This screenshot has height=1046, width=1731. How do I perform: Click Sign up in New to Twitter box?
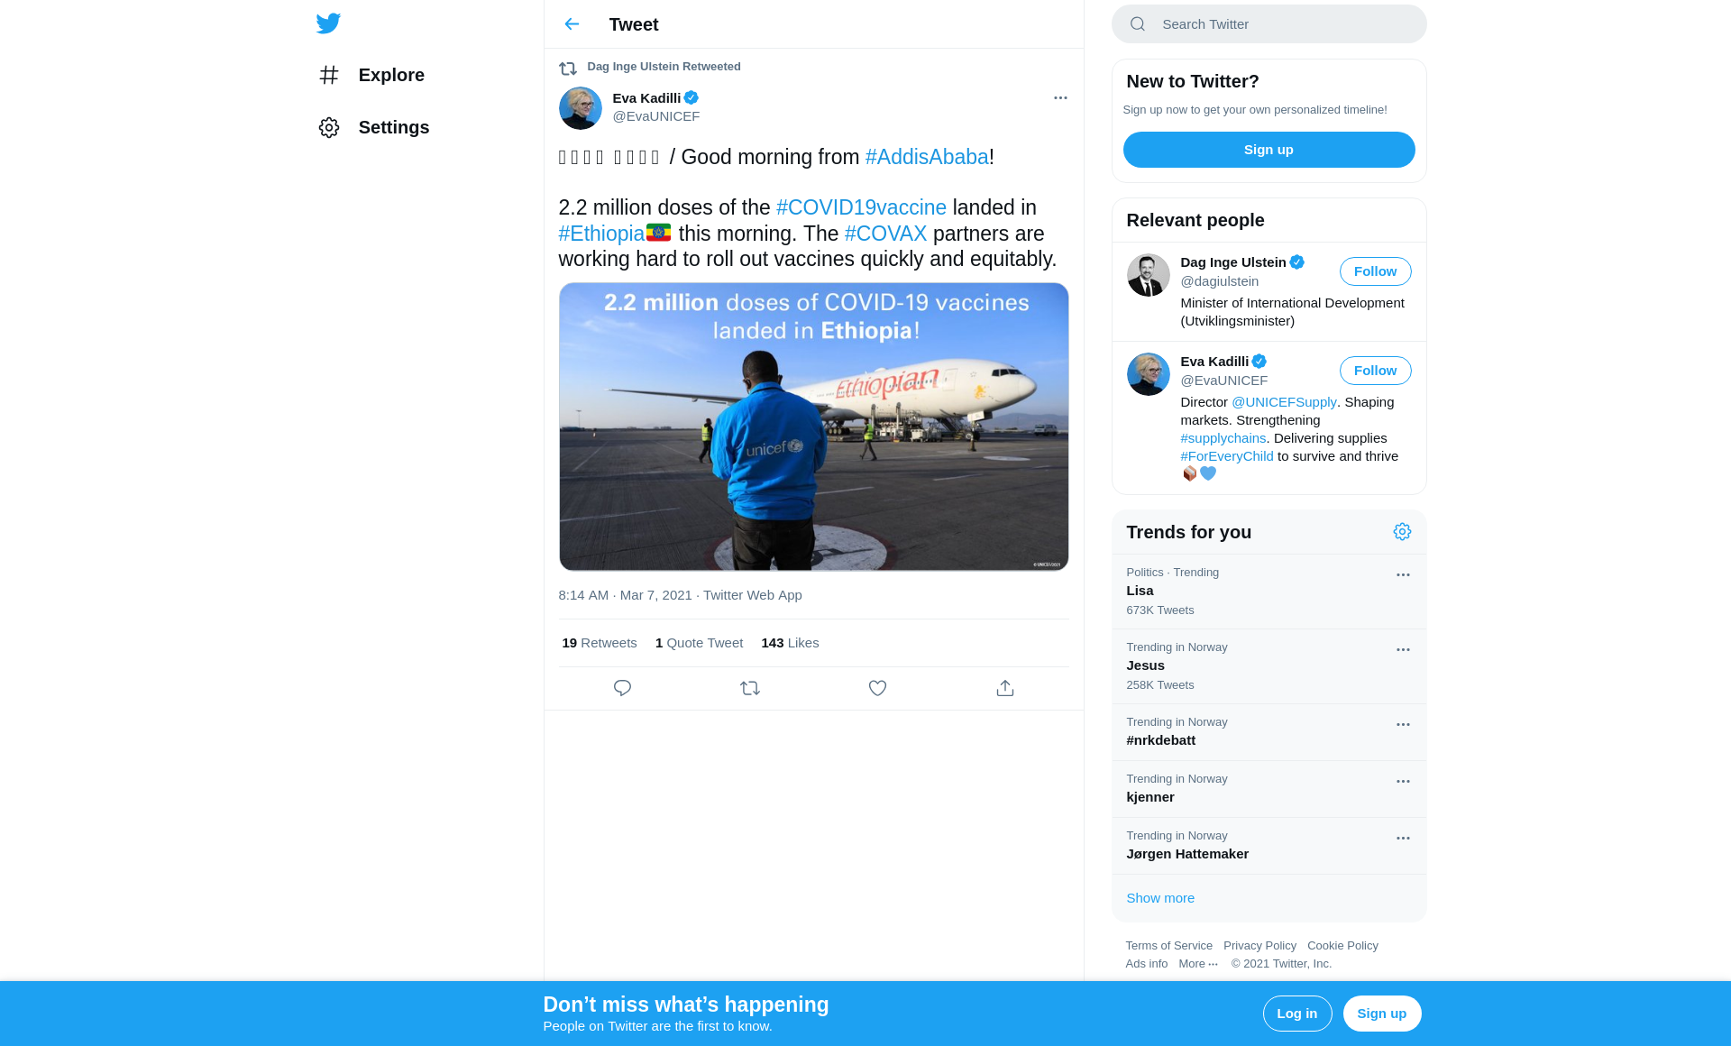click(x=1268, y=150)
